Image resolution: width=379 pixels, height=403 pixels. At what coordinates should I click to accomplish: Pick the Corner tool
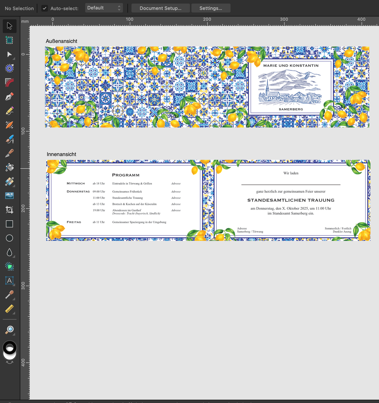10,83
